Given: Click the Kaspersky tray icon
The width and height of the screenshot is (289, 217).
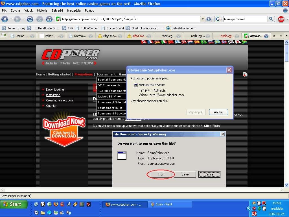Looking at the screenshot, I should (x=264, y=203).
